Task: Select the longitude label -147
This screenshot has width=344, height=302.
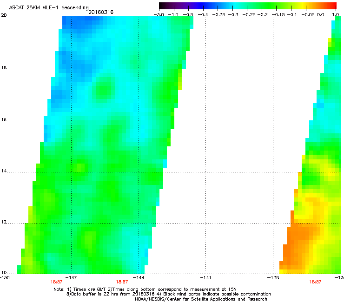Action: click(x=72, y=278)
